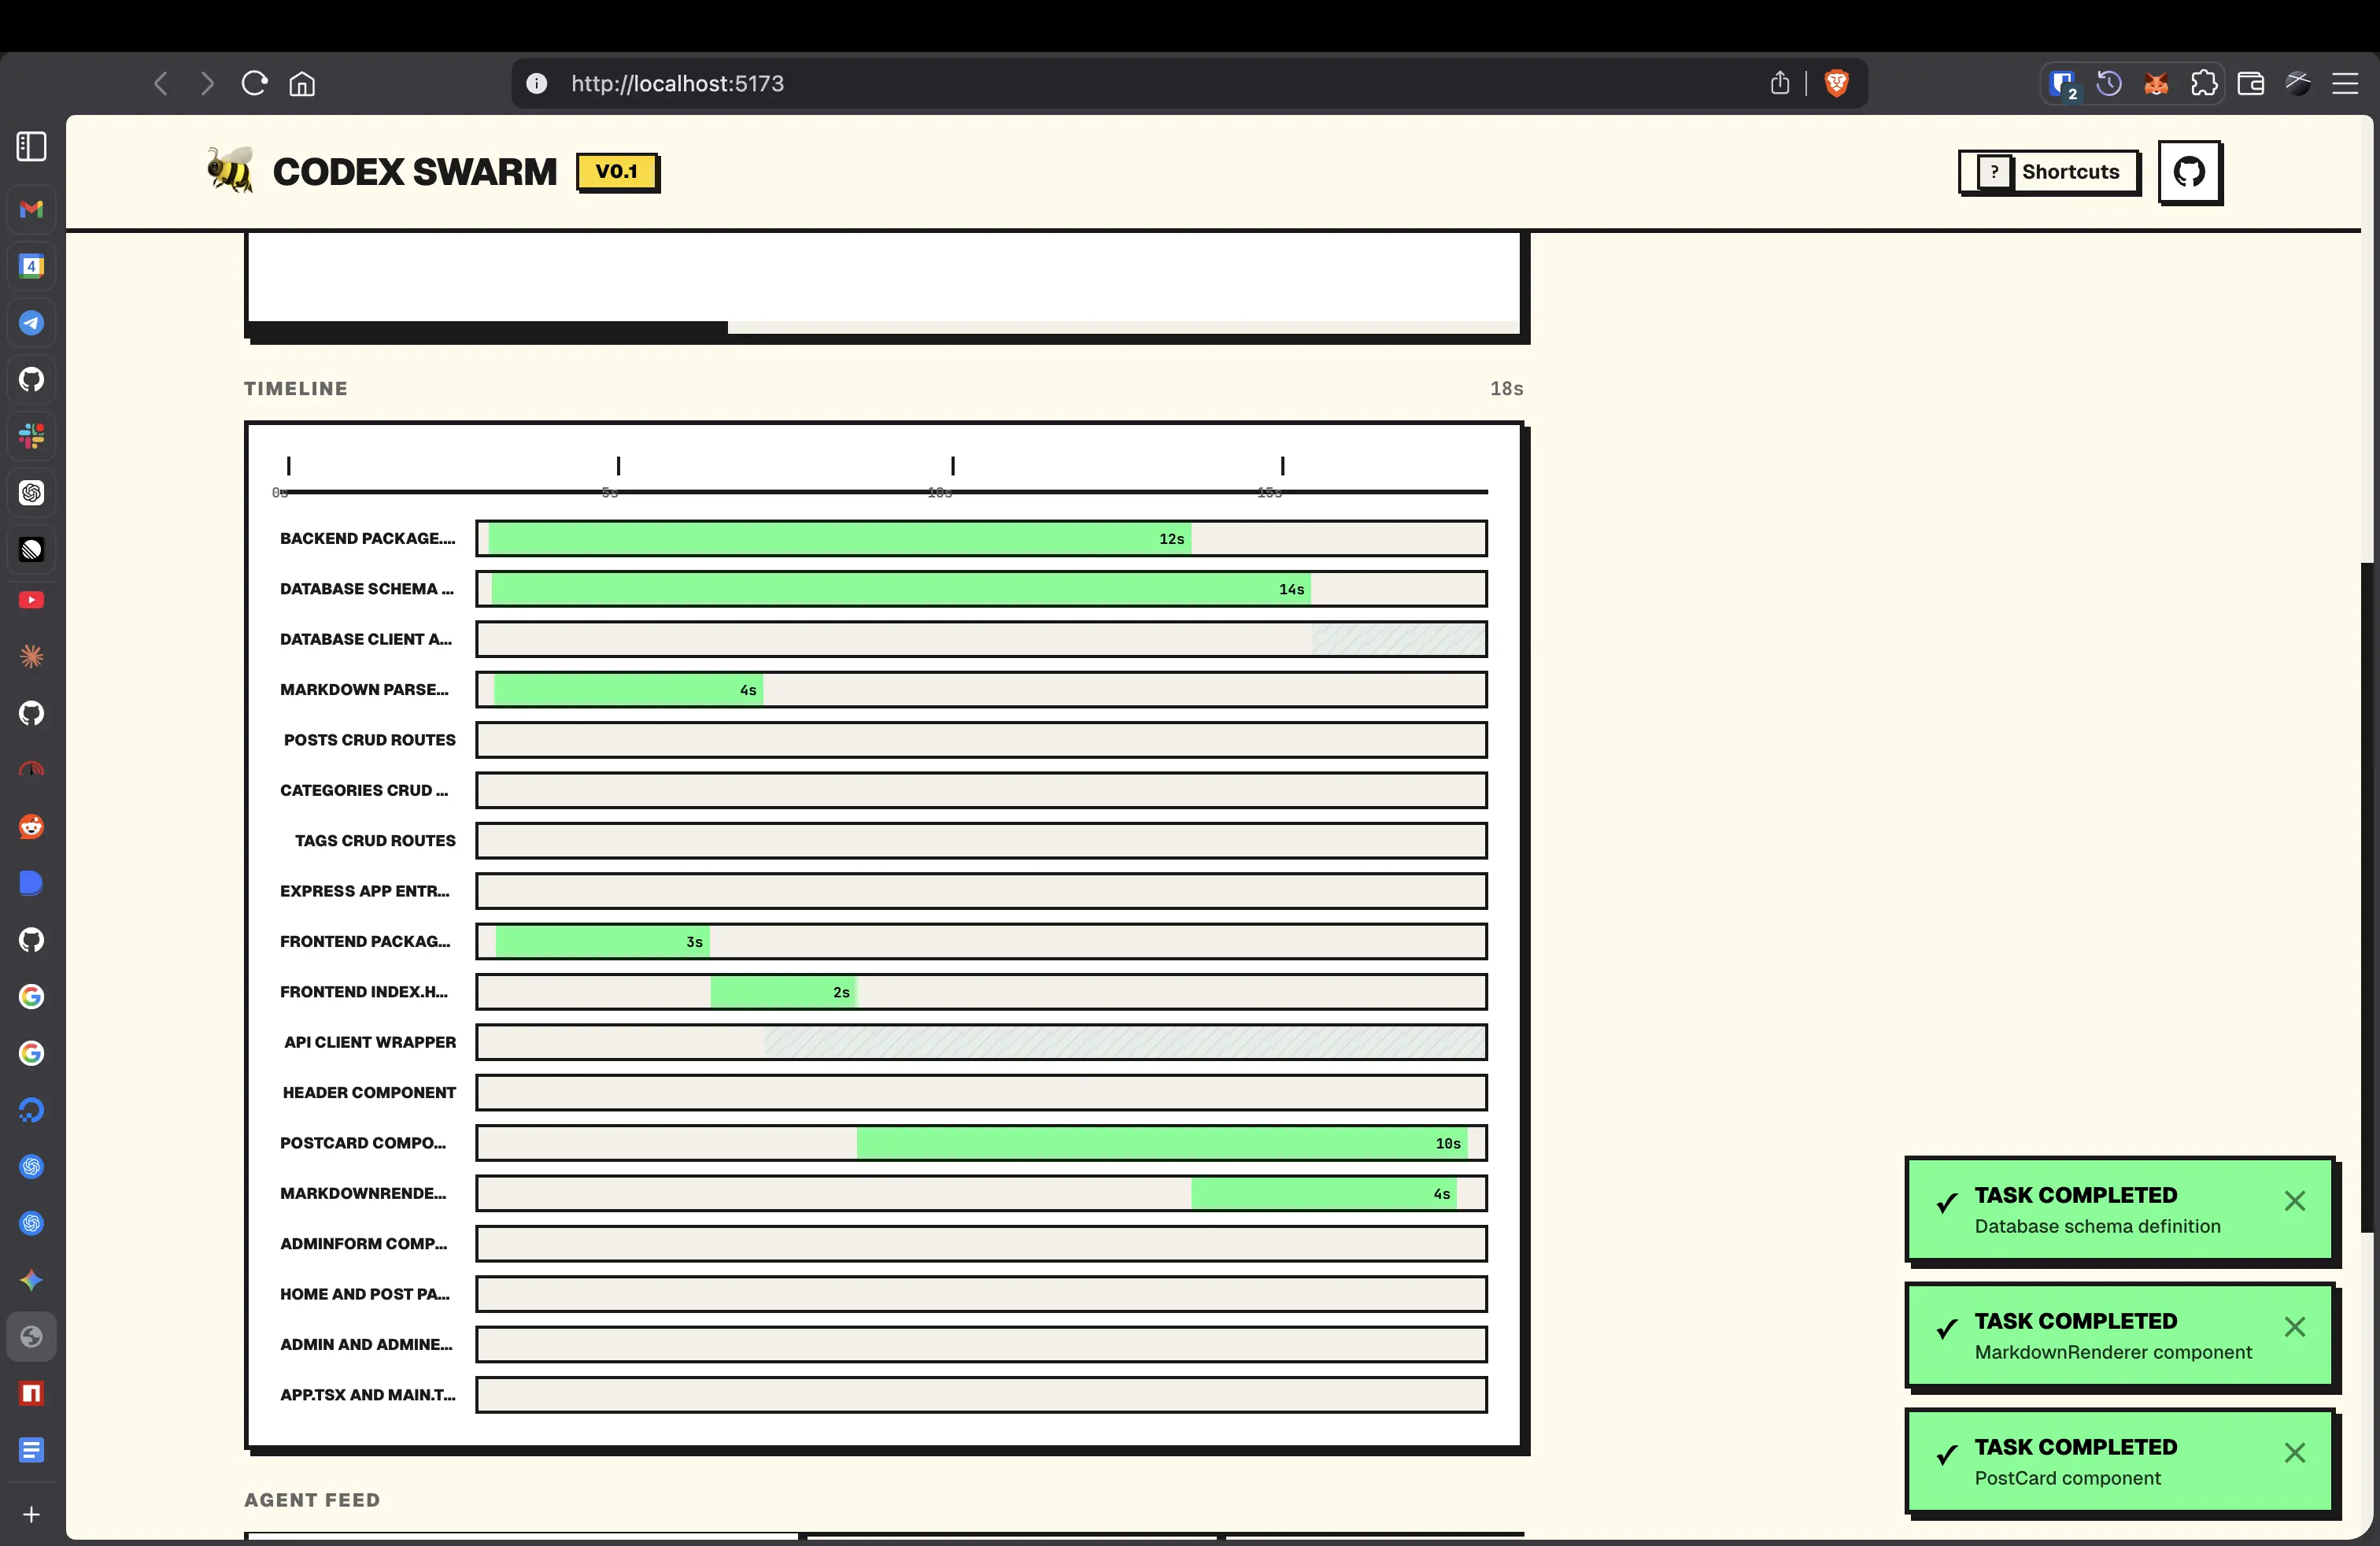Open YouTube sidebar shortcut
This screenshot has width=2380, height=1546.
(x=31, y=600)
